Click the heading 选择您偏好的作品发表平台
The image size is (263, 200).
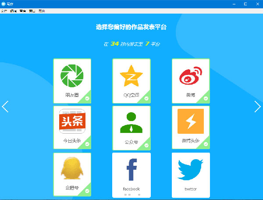[131, 27]
